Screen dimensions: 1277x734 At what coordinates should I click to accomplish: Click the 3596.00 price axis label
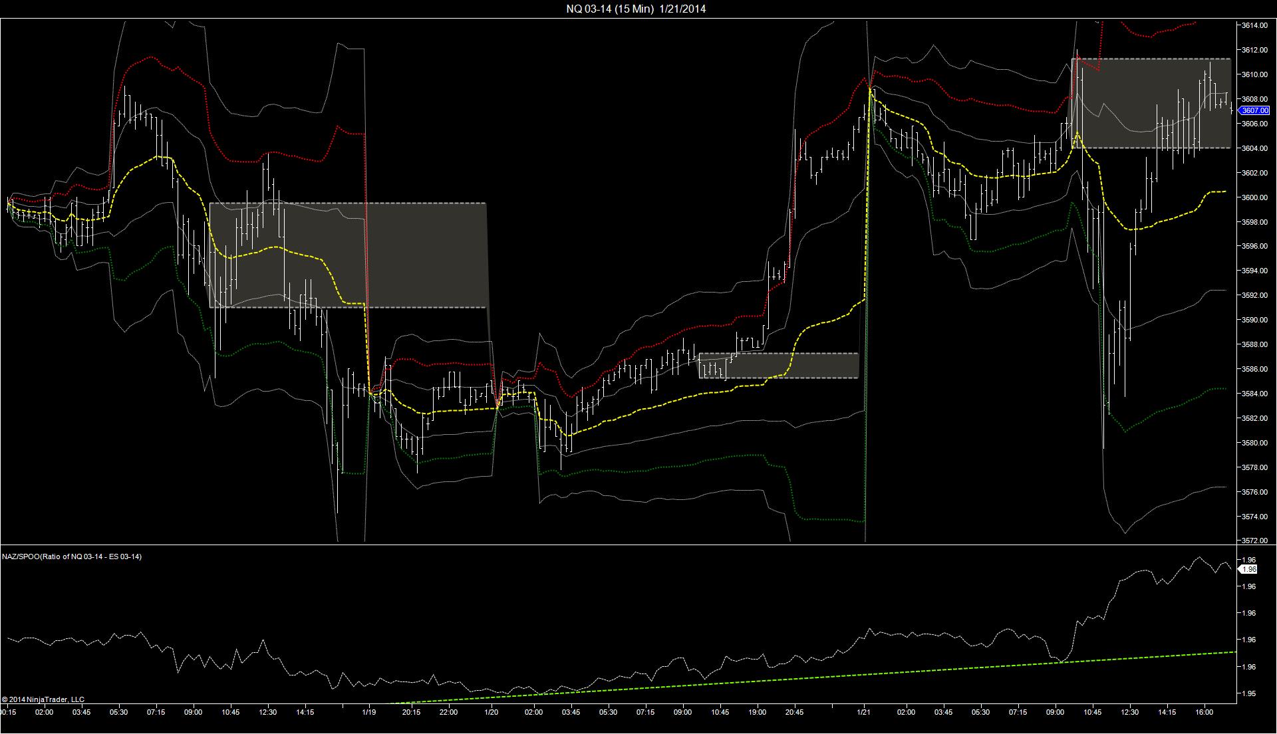1254,247
